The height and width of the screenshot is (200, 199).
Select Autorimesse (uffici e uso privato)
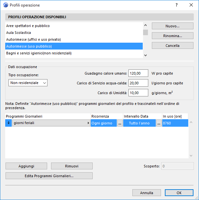tap(33, 39)
